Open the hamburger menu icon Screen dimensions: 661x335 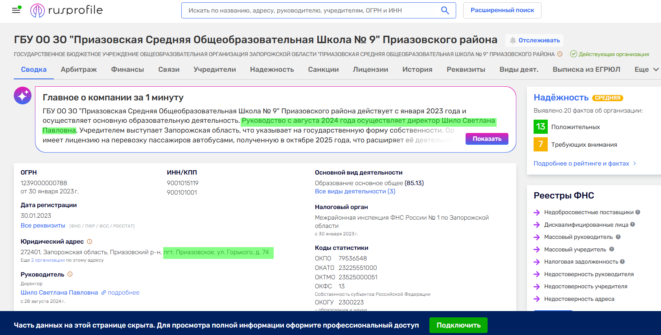pos(16,10)
